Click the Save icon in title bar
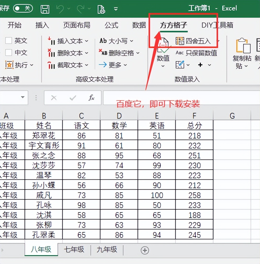 click(x=45, y=9)
